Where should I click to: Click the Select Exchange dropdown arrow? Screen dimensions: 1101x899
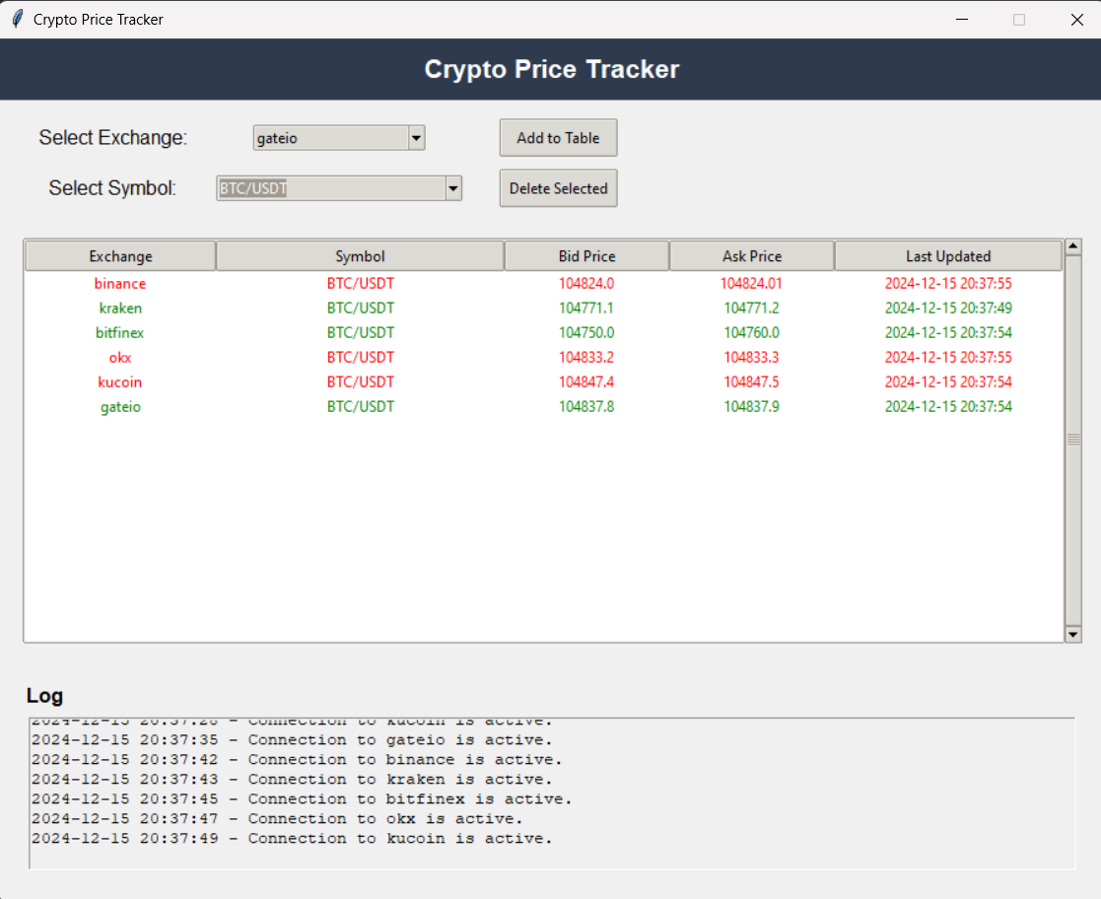(416, 137)
